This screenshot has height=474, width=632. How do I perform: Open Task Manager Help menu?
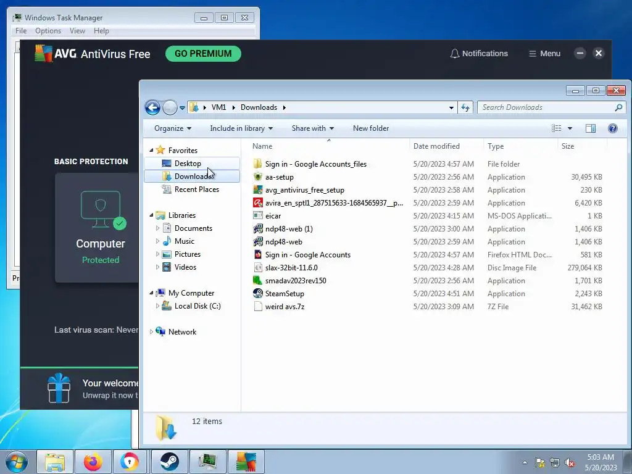tap(101, 31)
